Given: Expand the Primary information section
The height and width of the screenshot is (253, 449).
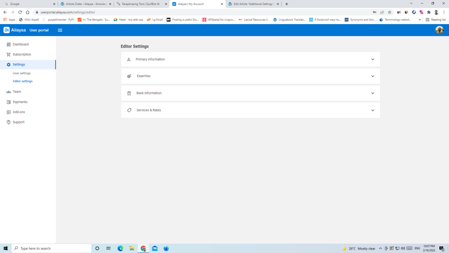Looking at the screenshot, I should pos(250,59).
